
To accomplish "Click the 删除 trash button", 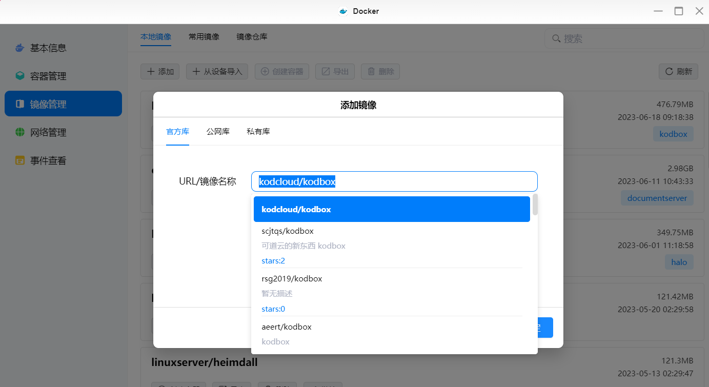I will (380, 72).
